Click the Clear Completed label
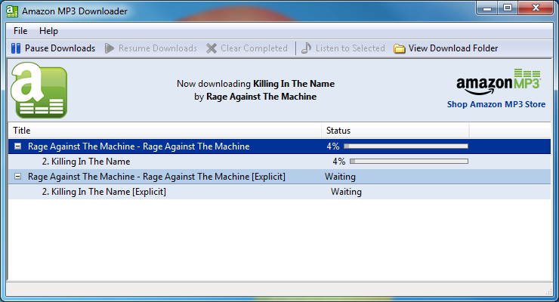The image size is (559, 302). (254, 48)
